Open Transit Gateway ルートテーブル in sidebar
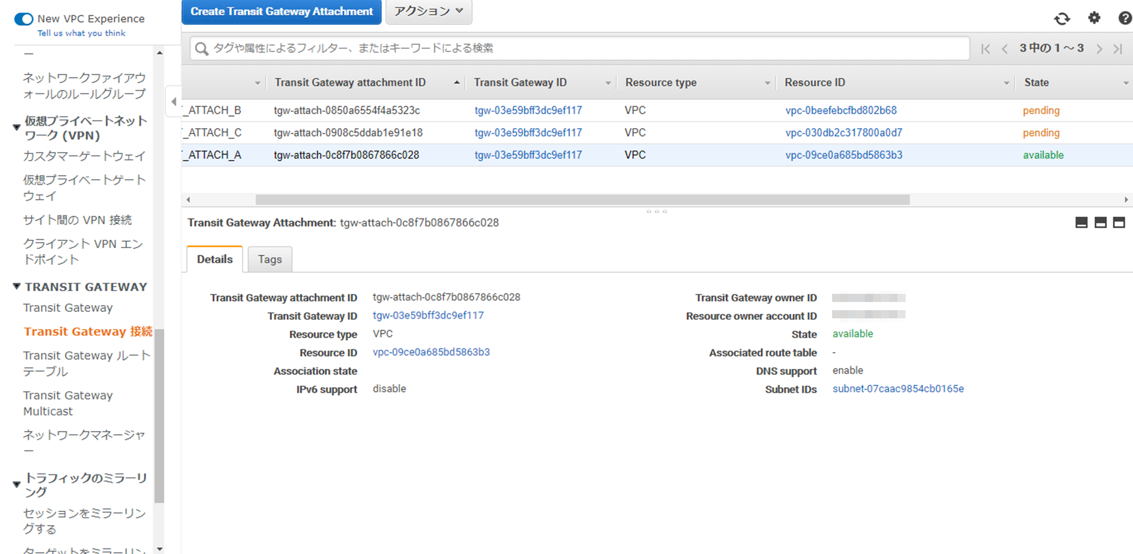 tap(87, 363)
